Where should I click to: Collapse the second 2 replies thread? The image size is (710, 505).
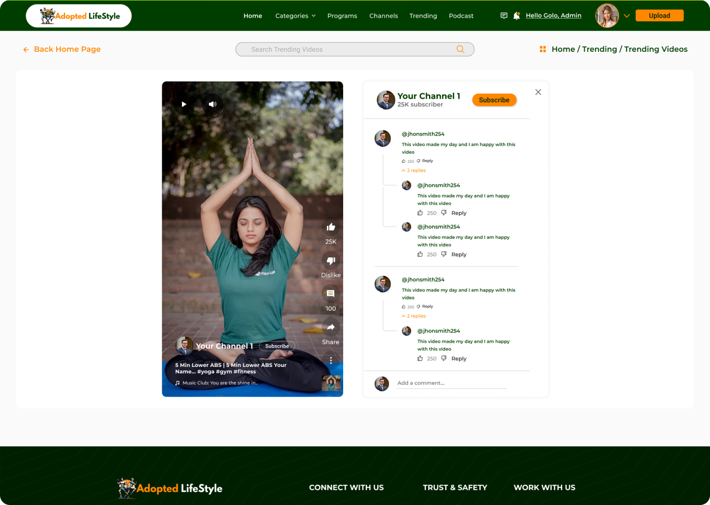(x=414, y=316)
